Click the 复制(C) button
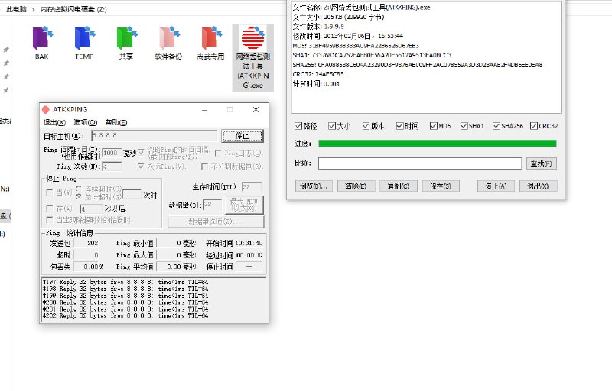This screenshot has width=612, height=391. (397, 186)
